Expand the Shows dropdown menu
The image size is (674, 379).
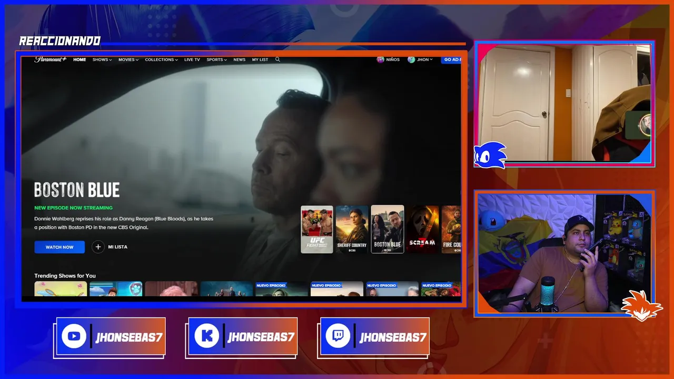tap(102, 59)
